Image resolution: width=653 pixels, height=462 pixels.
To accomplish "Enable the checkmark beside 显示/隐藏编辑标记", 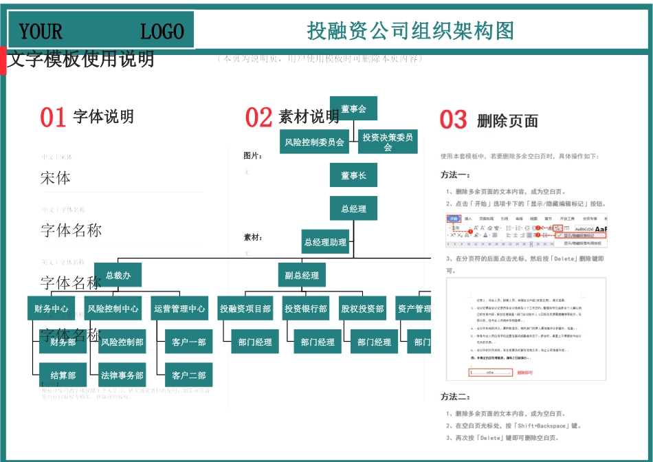I will [x=560, y=234].
